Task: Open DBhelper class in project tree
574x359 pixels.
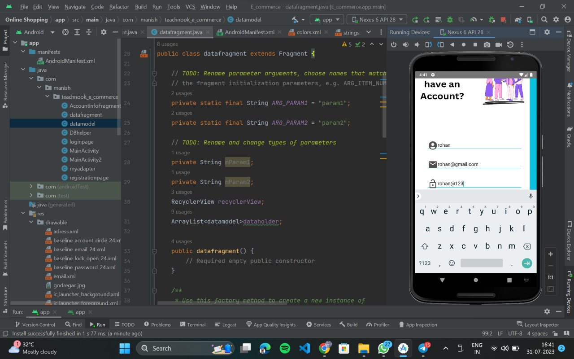Action: [x=80, y=133]
